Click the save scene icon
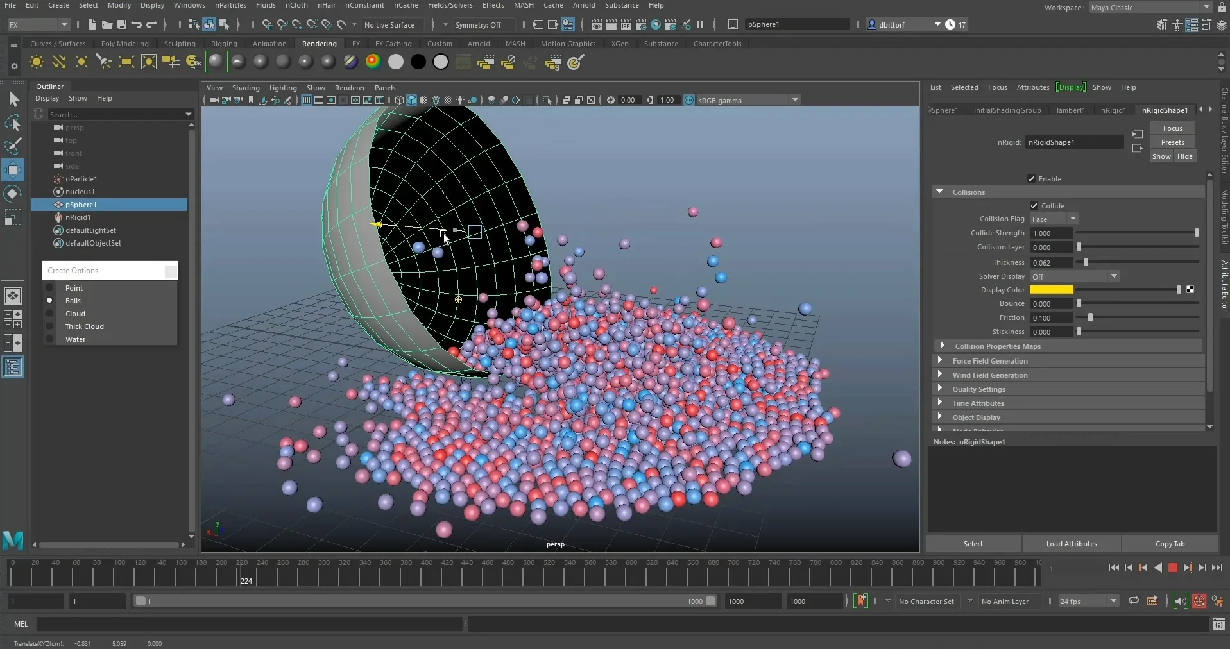Screen dimensions: 1230x649 pyautogui.click(x=121, y=25)
